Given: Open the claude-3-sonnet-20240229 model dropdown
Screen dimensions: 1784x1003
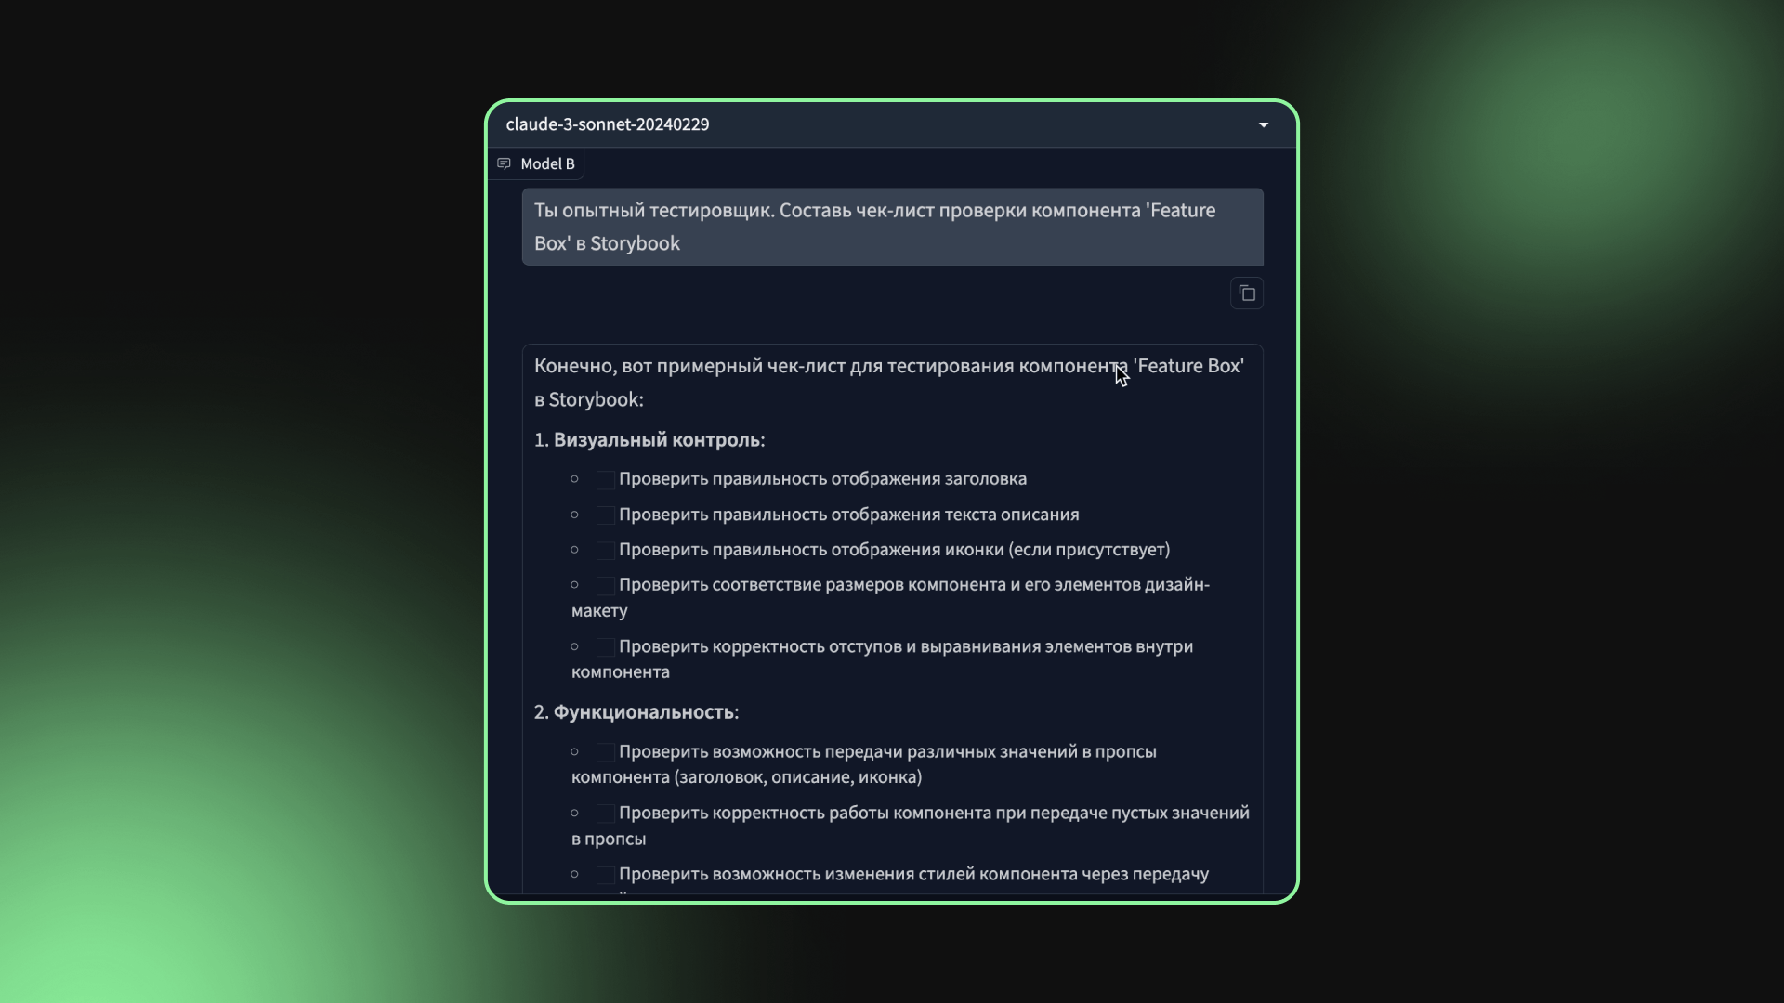Looking at the screenshot, I should tap(873, 124).
